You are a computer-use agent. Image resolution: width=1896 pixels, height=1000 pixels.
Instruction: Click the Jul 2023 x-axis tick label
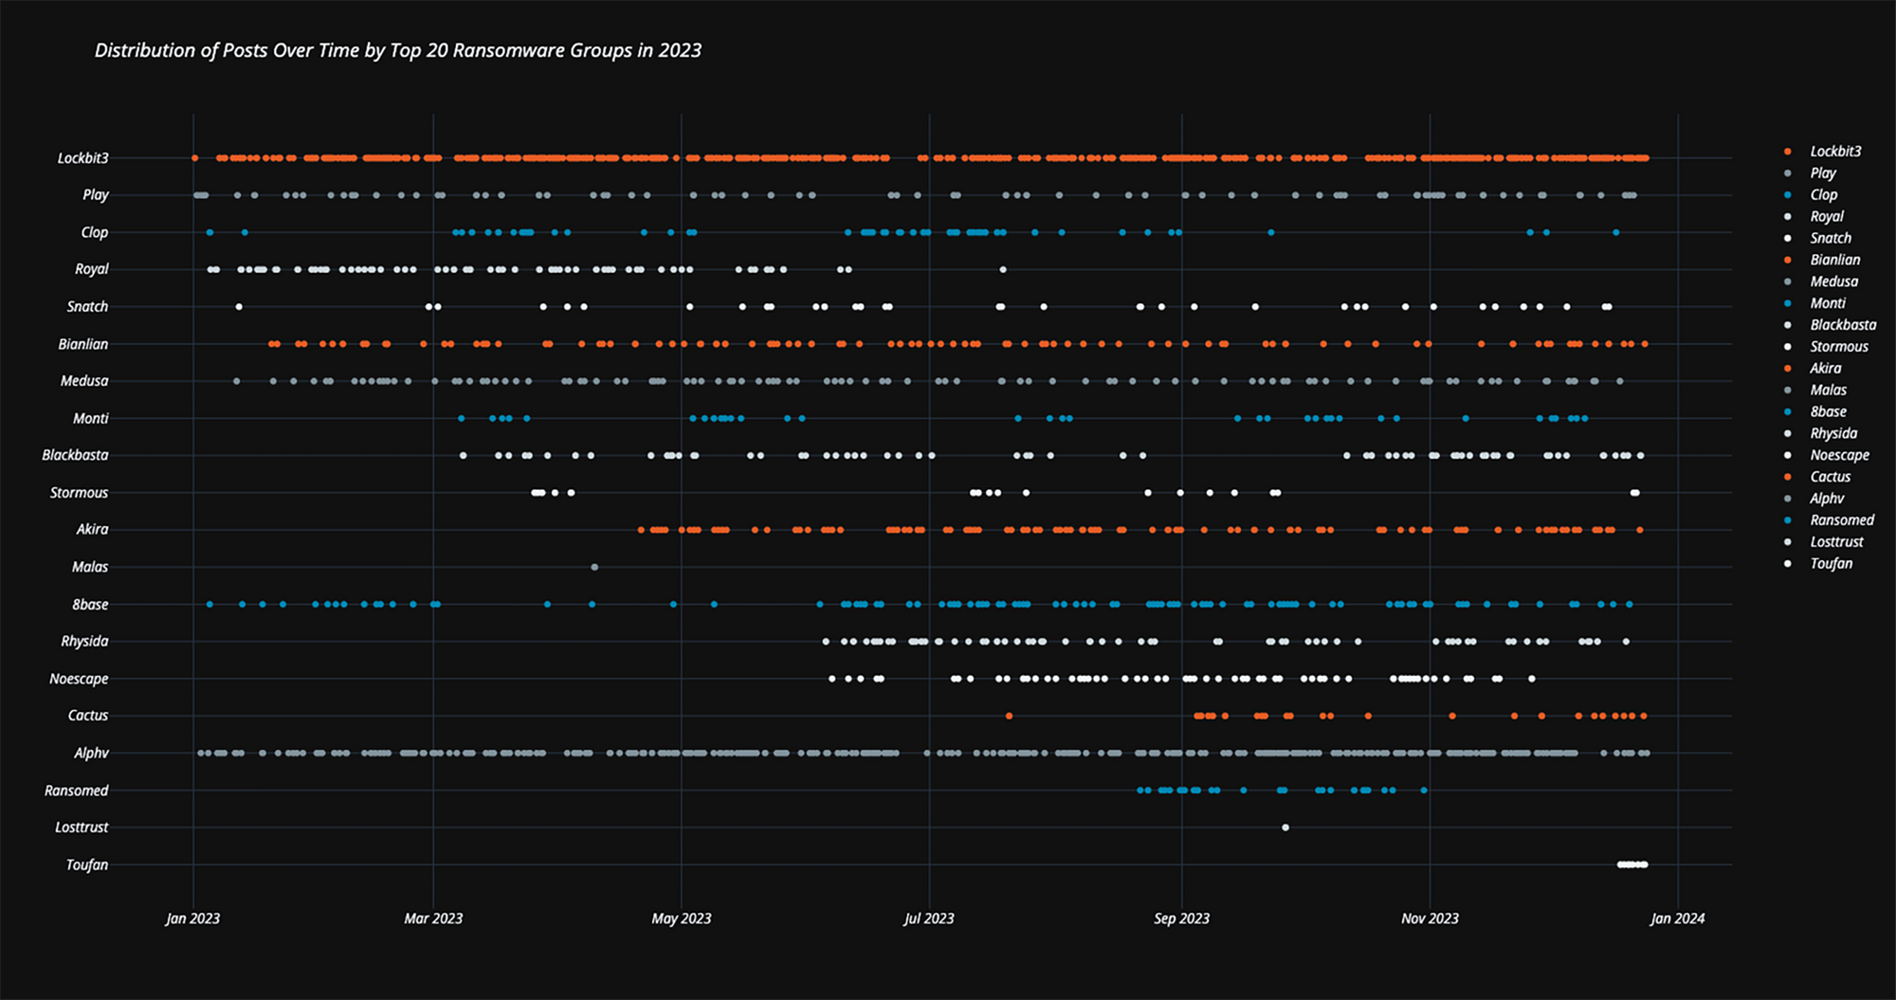click(x=929, y=918)
